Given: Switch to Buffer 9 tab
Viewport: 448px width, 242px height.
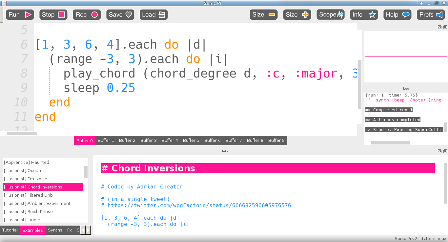Looking at the screenshot, I should coord(276,141).
